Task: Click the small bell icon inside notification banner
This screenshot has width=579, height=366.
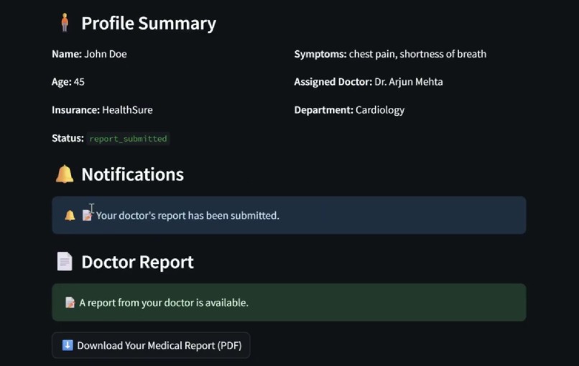Action: tap(70, 215)
